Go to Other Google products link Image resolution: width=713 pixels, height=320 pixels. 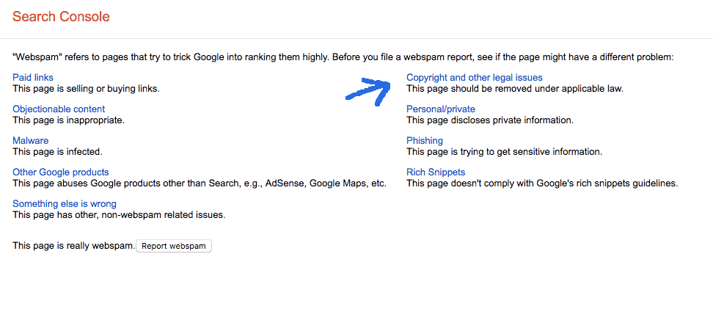point(60,172)
